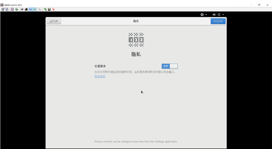
Task: Click the large 隐私 heading
Action: [136, 54]
